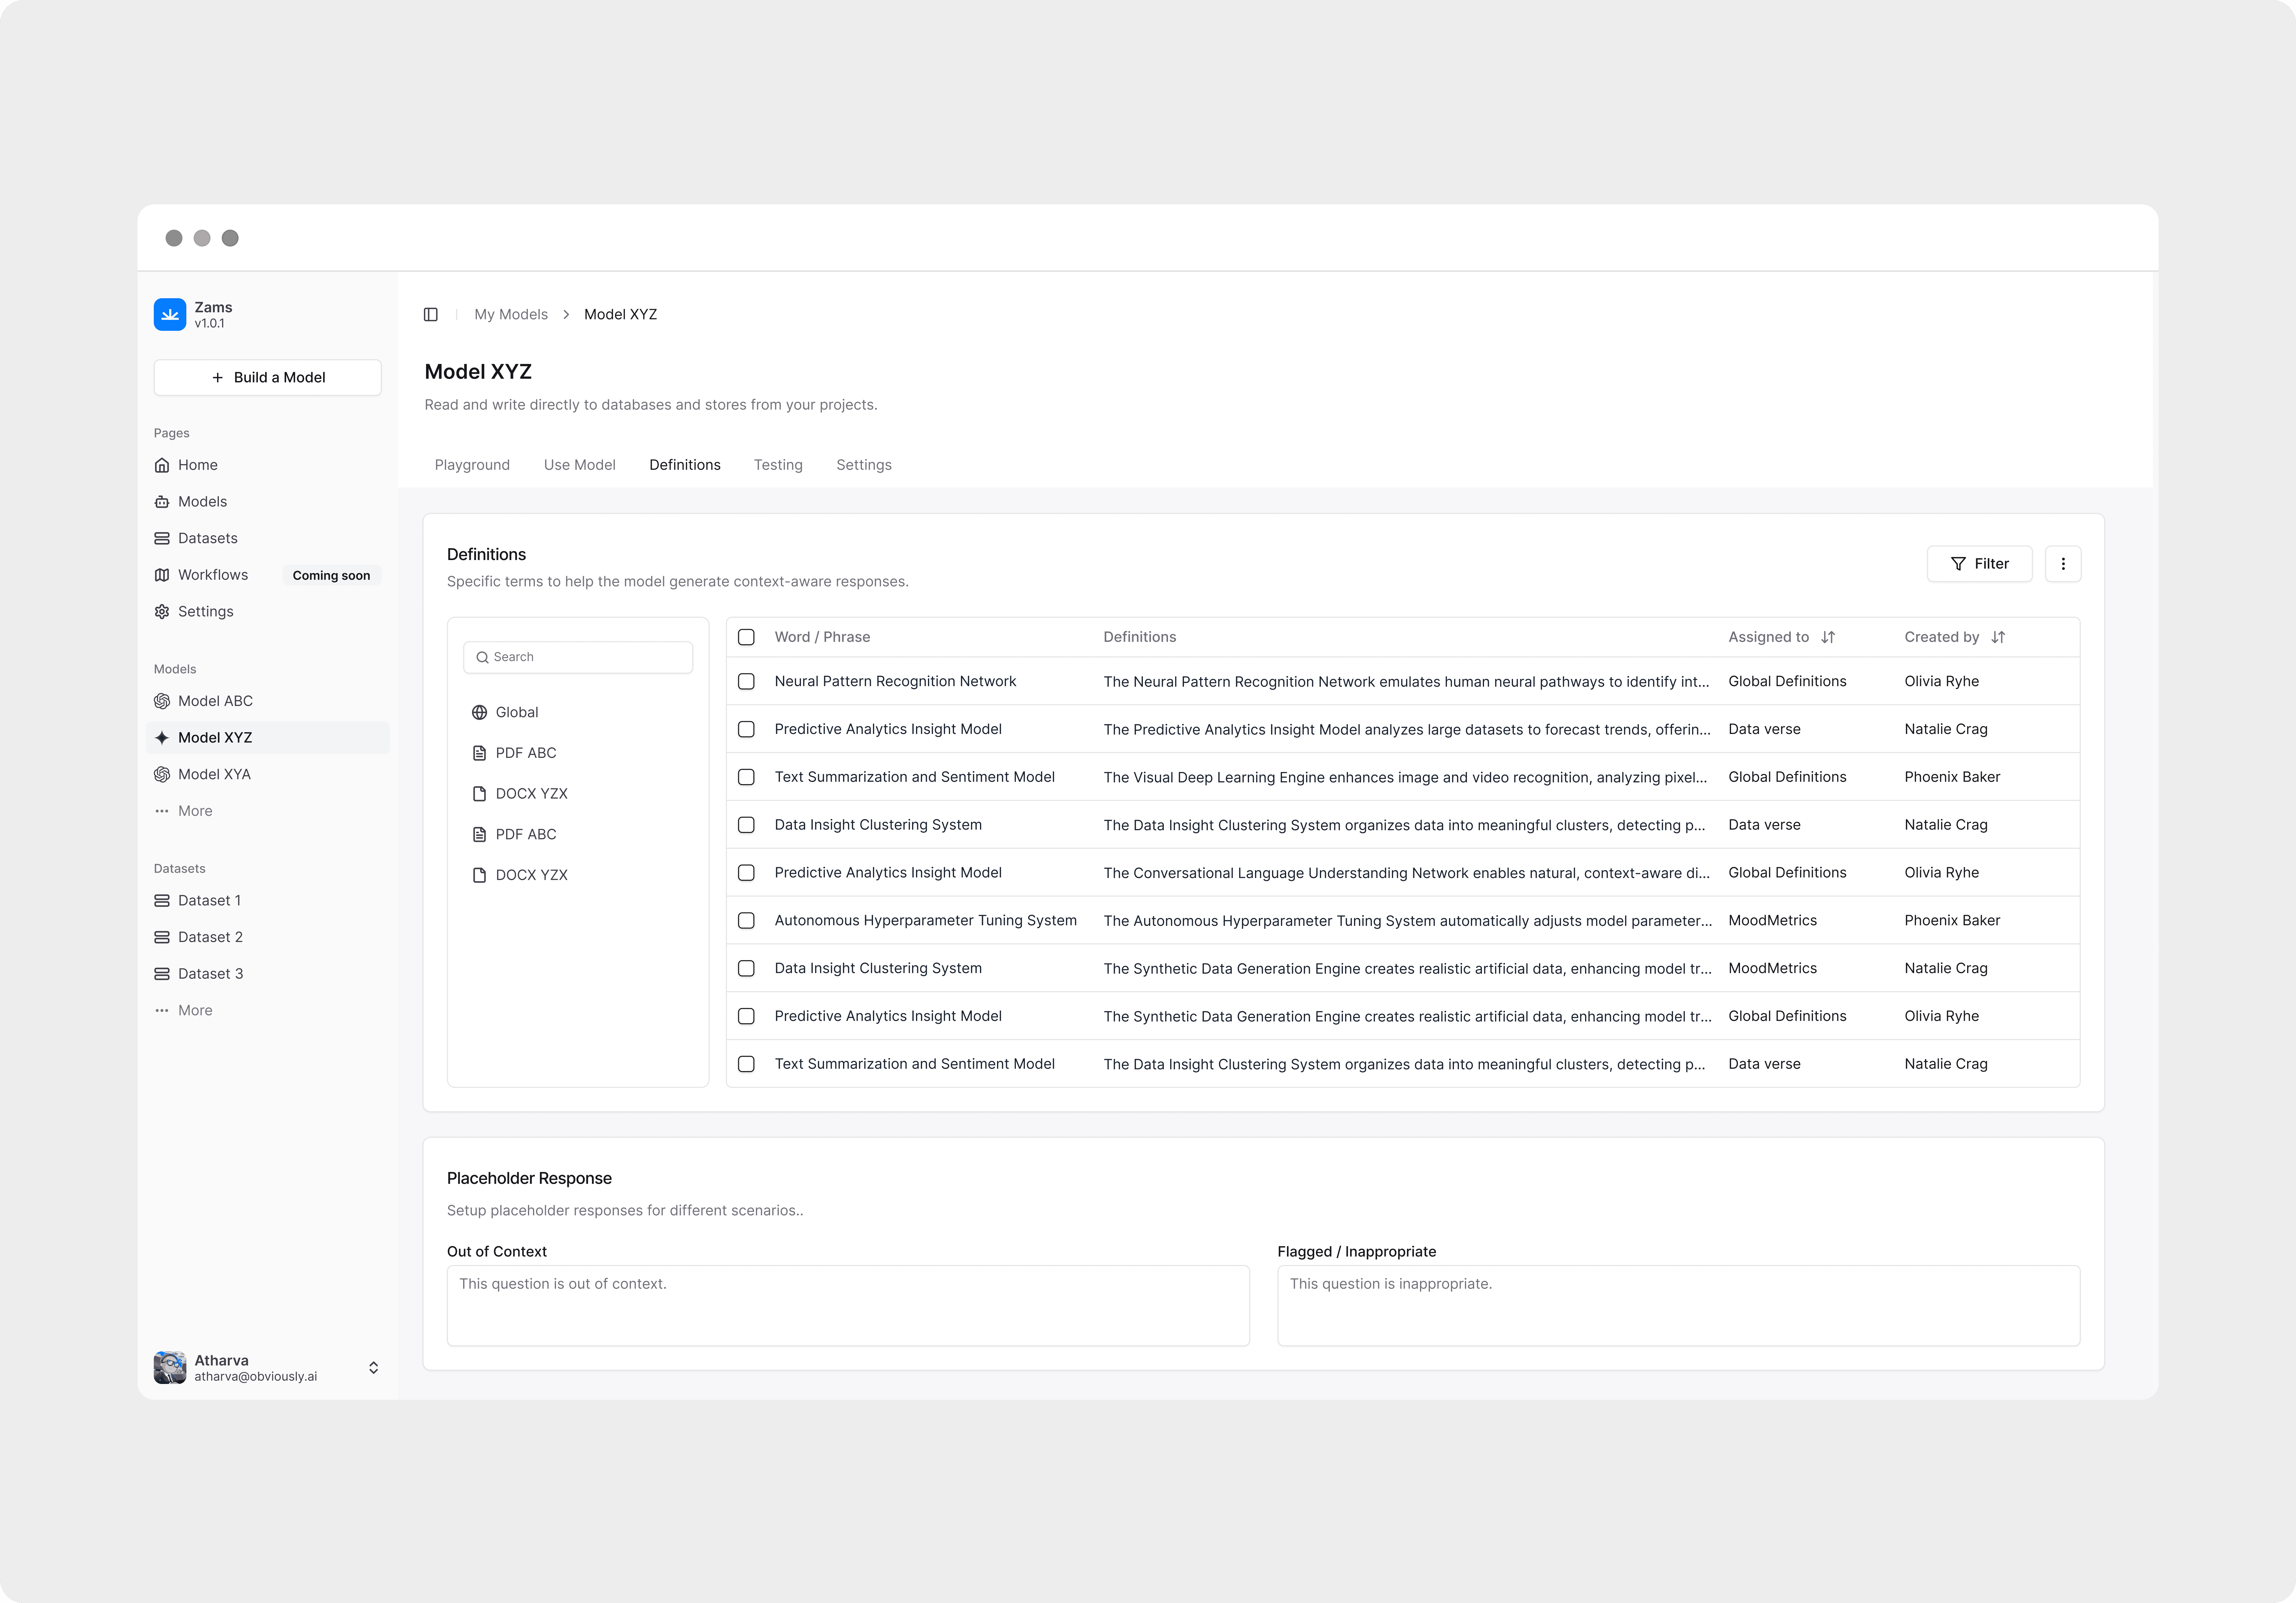Check the Neural Pattern Recognition Network row
2296x1603 pixels.
(x=746, y=682)
